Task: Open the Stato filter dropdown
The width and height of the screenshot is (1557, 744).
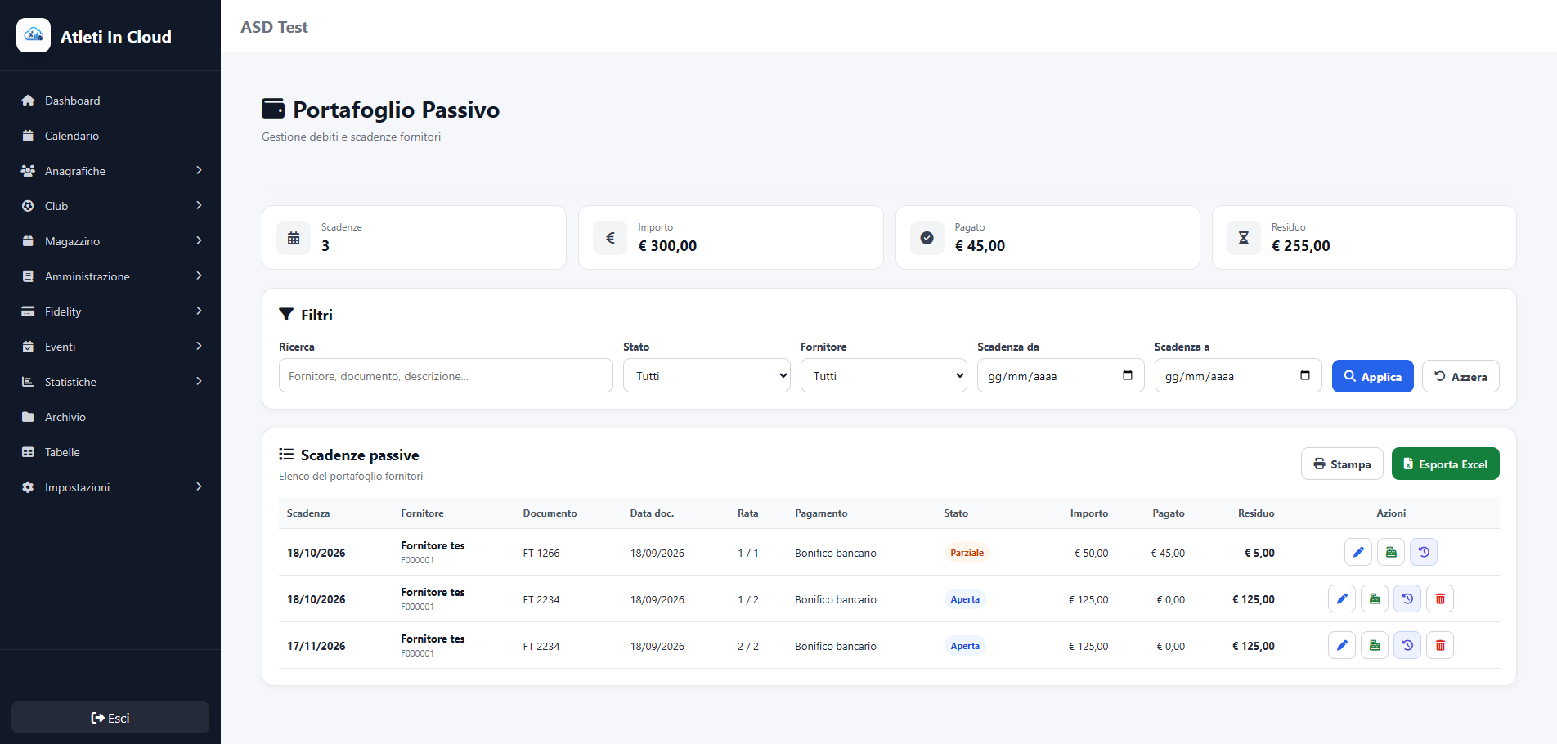Action: 707,376
